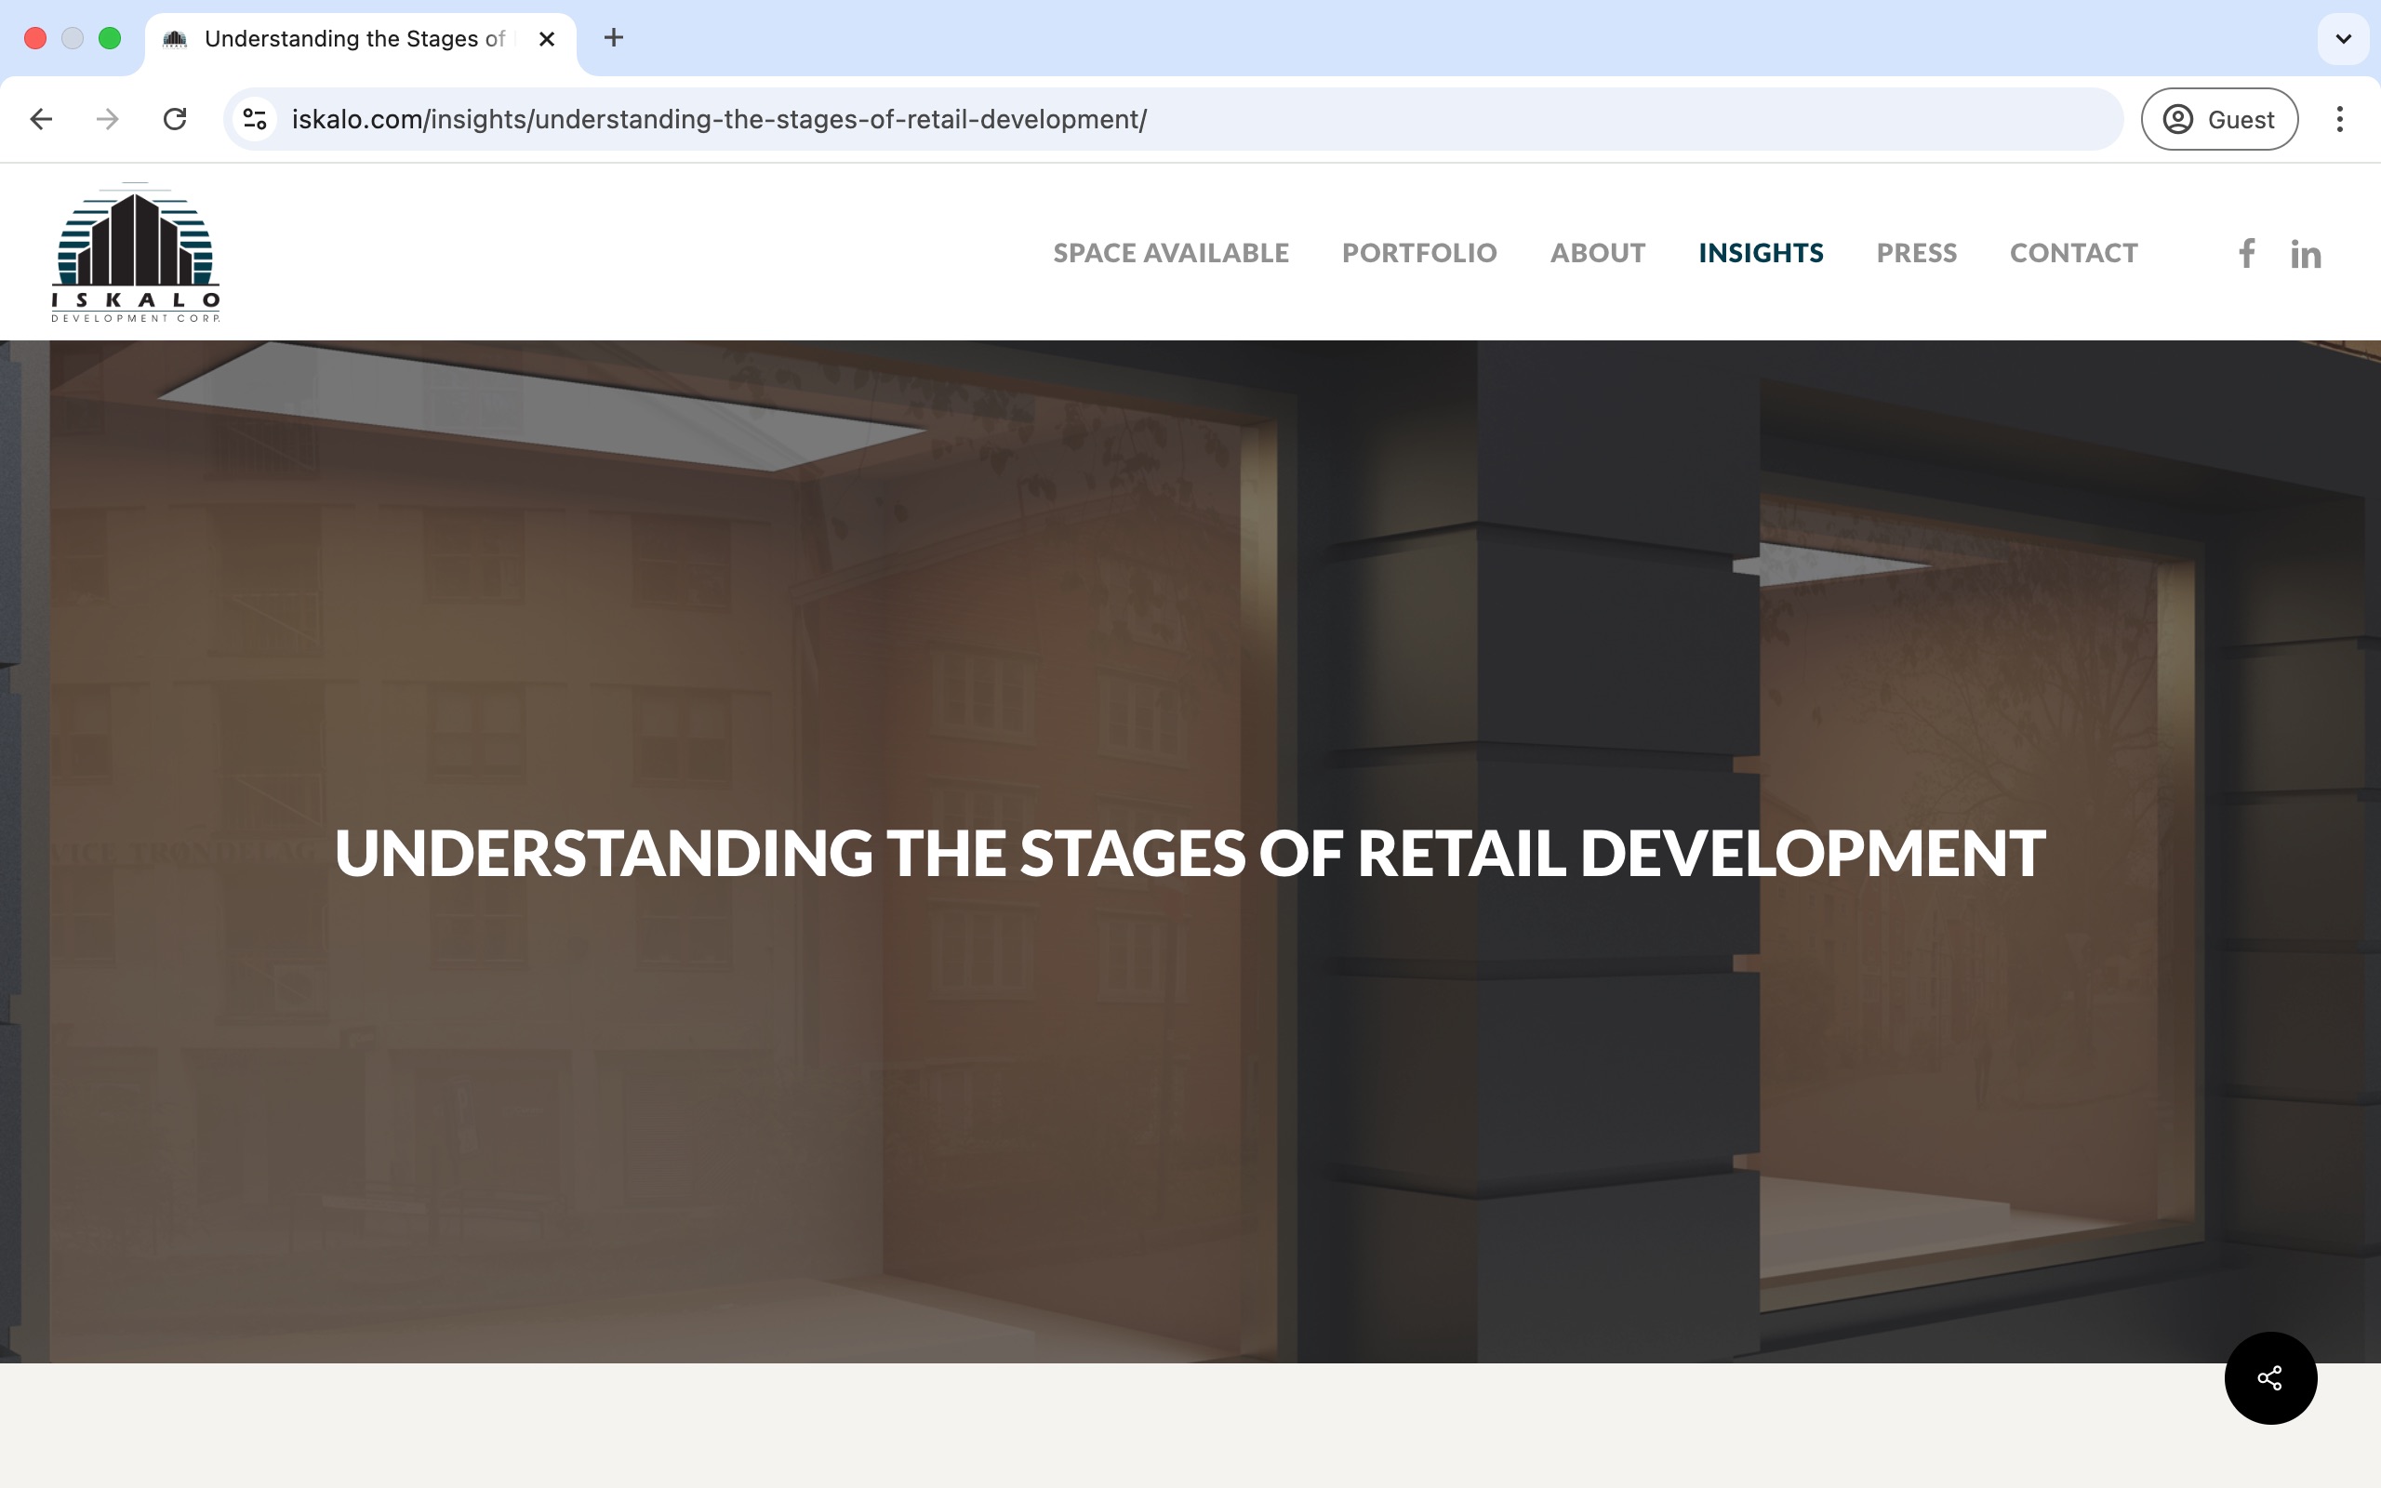Open the About menu item
This screenshot has height=1488, width=2381.
[1597, 253]
